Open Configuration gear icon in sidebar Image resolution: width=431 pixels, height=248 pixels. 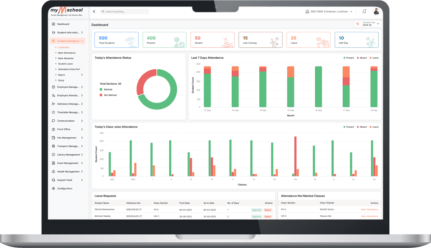[54, 188]
